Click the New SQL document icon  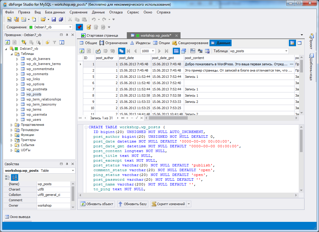(9, 19)
